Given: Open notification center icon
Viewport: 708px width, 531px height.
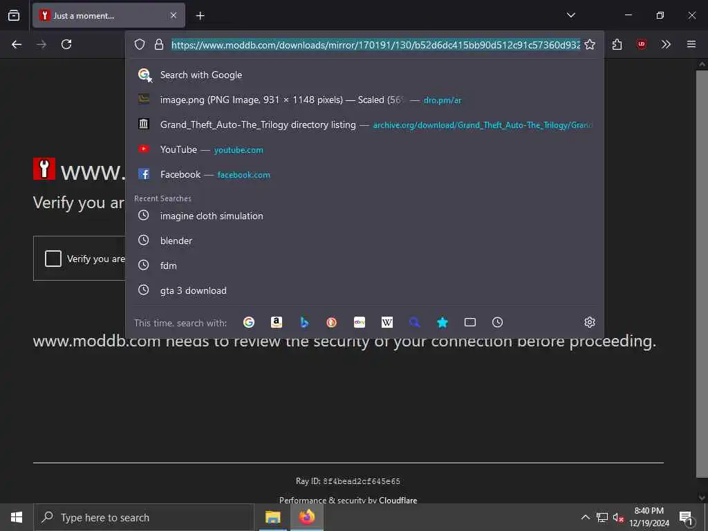Looking at the screenshot, I should (686, 518).
